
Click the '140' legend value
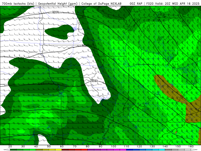click(x=165, y=146)
